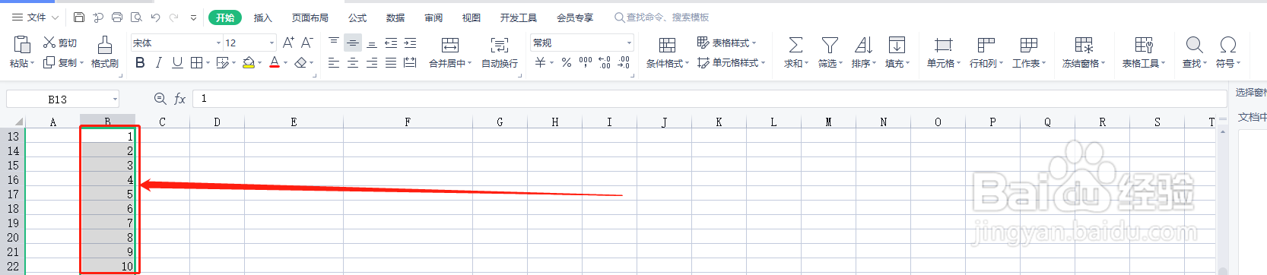Click the eraser clear-format icon
The height and width of the screenshot is (275, 1267).
click(x=300, y=62)
